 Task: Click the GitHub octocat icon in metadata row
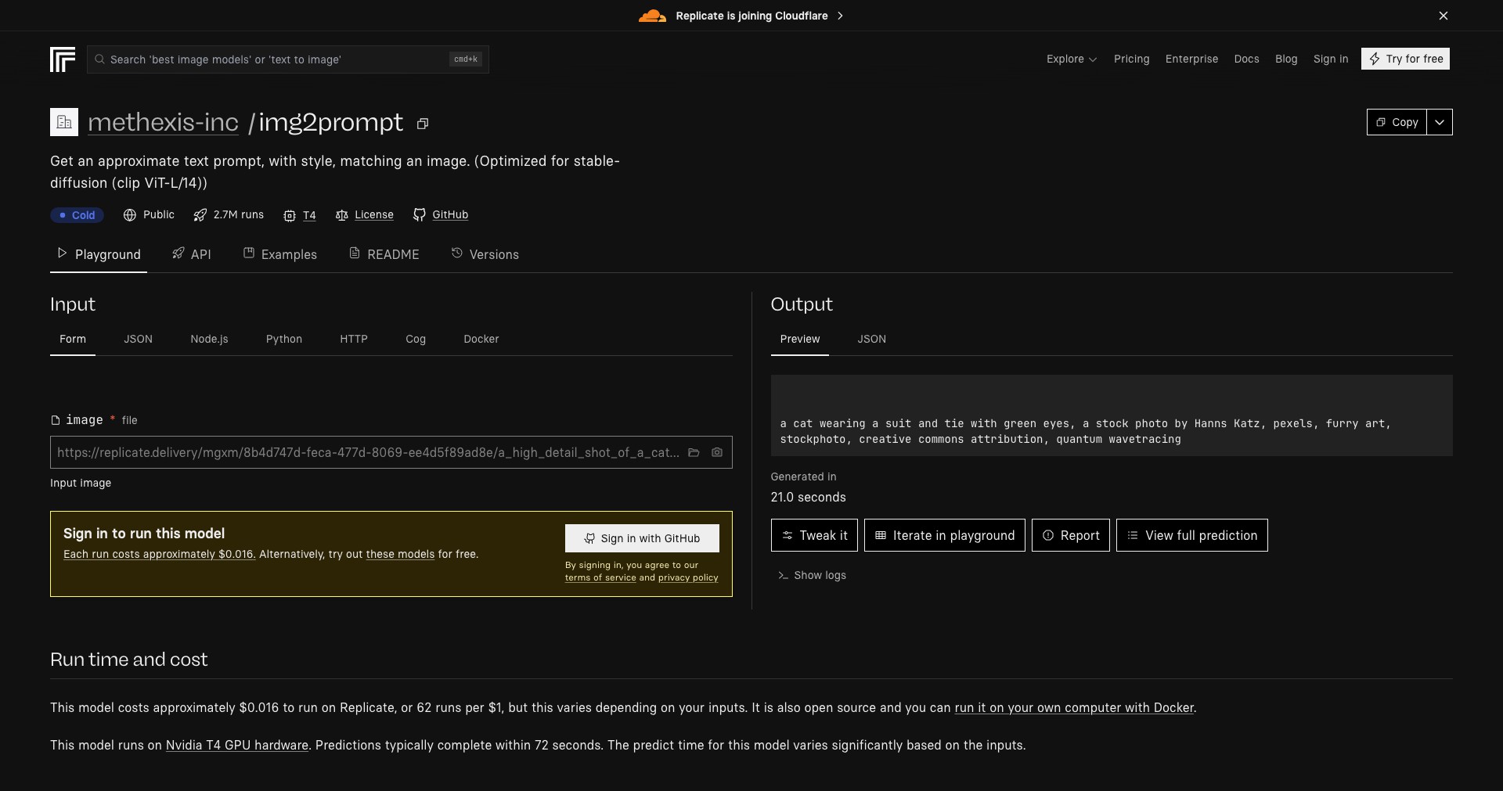[x=420, y=214]
